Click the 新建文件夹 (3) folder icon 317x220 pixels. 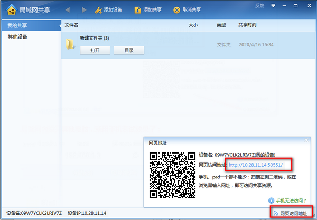click(x=70, y=44)
